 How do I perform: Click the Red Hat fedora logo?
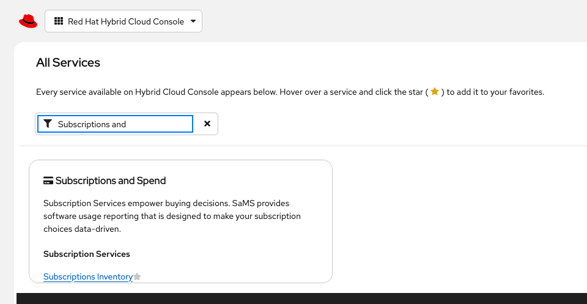coord(28,21)
